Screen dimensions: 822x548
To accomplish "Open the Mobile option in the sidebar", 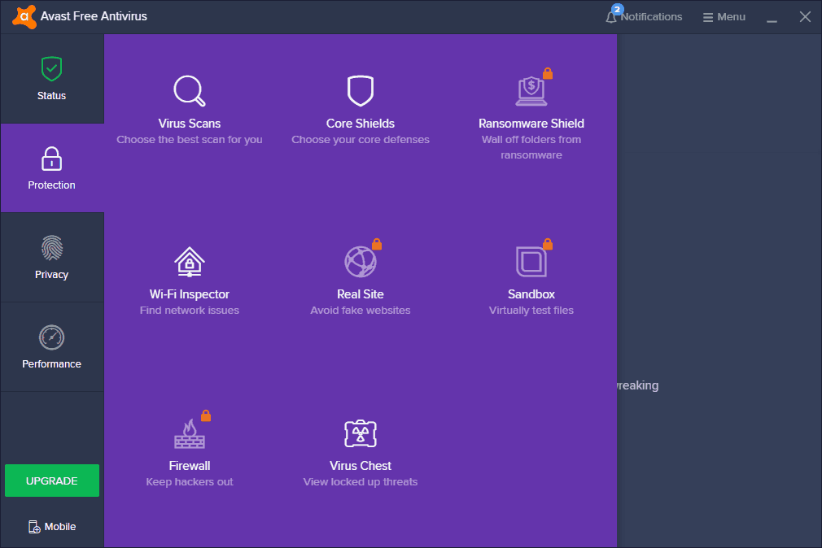I will pyautogui.click(x=51, y=526).
